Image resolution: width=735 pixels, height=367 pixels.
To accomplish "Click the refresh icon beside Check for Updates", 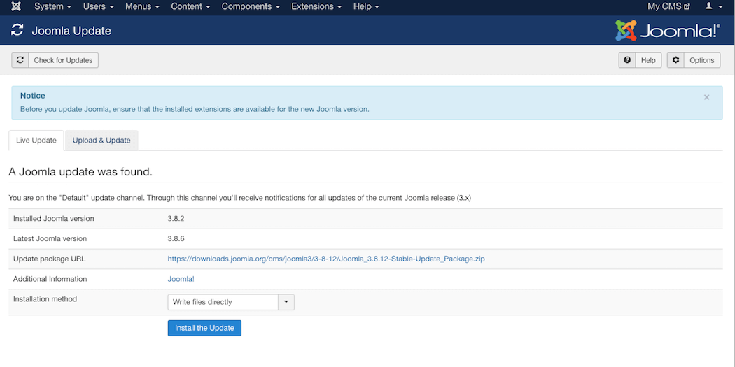I will (x=20, y=60).
